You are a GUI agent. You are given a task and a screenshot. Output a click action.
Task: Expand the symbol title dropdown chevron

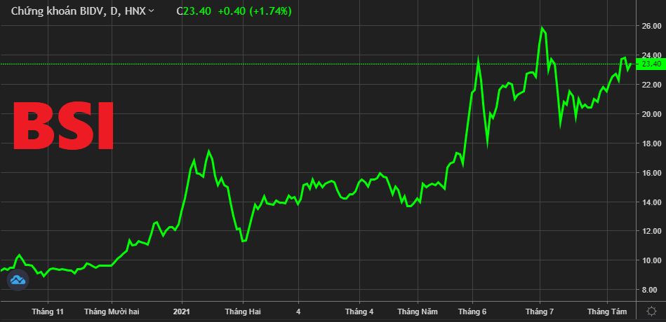pos(151,11)
